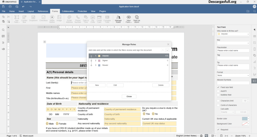Expand the Format dropdown

[x=233, y=75]
